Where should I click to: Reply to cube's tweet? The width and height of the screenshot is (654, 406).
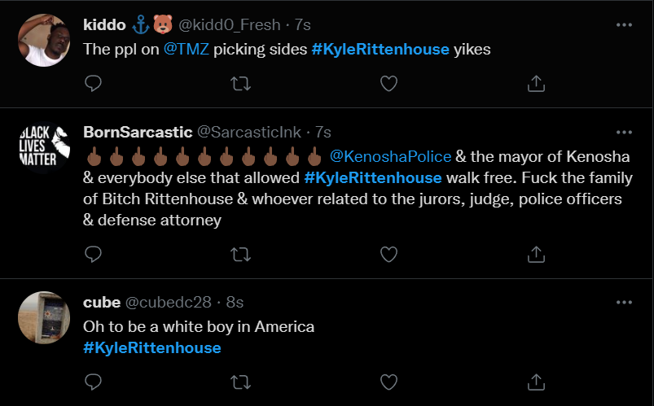[94, 382]
